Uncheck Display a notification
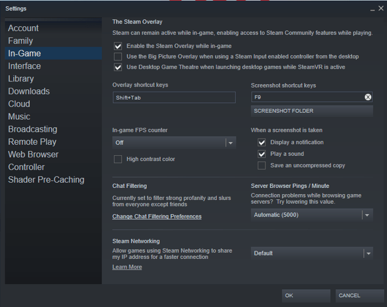This screenshot has height=307, width=387. point(261,142)
